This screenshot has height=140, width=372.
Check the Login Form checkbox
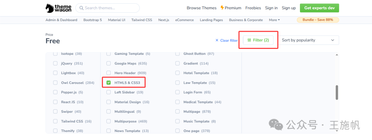pyautogui.click(x=177, y=92)
